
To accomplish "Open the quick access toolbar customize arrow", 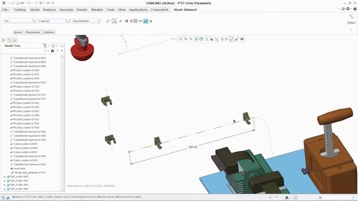I will 53,3.
